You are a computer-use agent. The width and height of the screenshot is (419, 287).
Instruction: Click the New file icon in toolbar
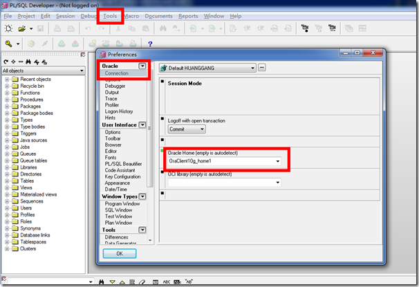point(8,28)
